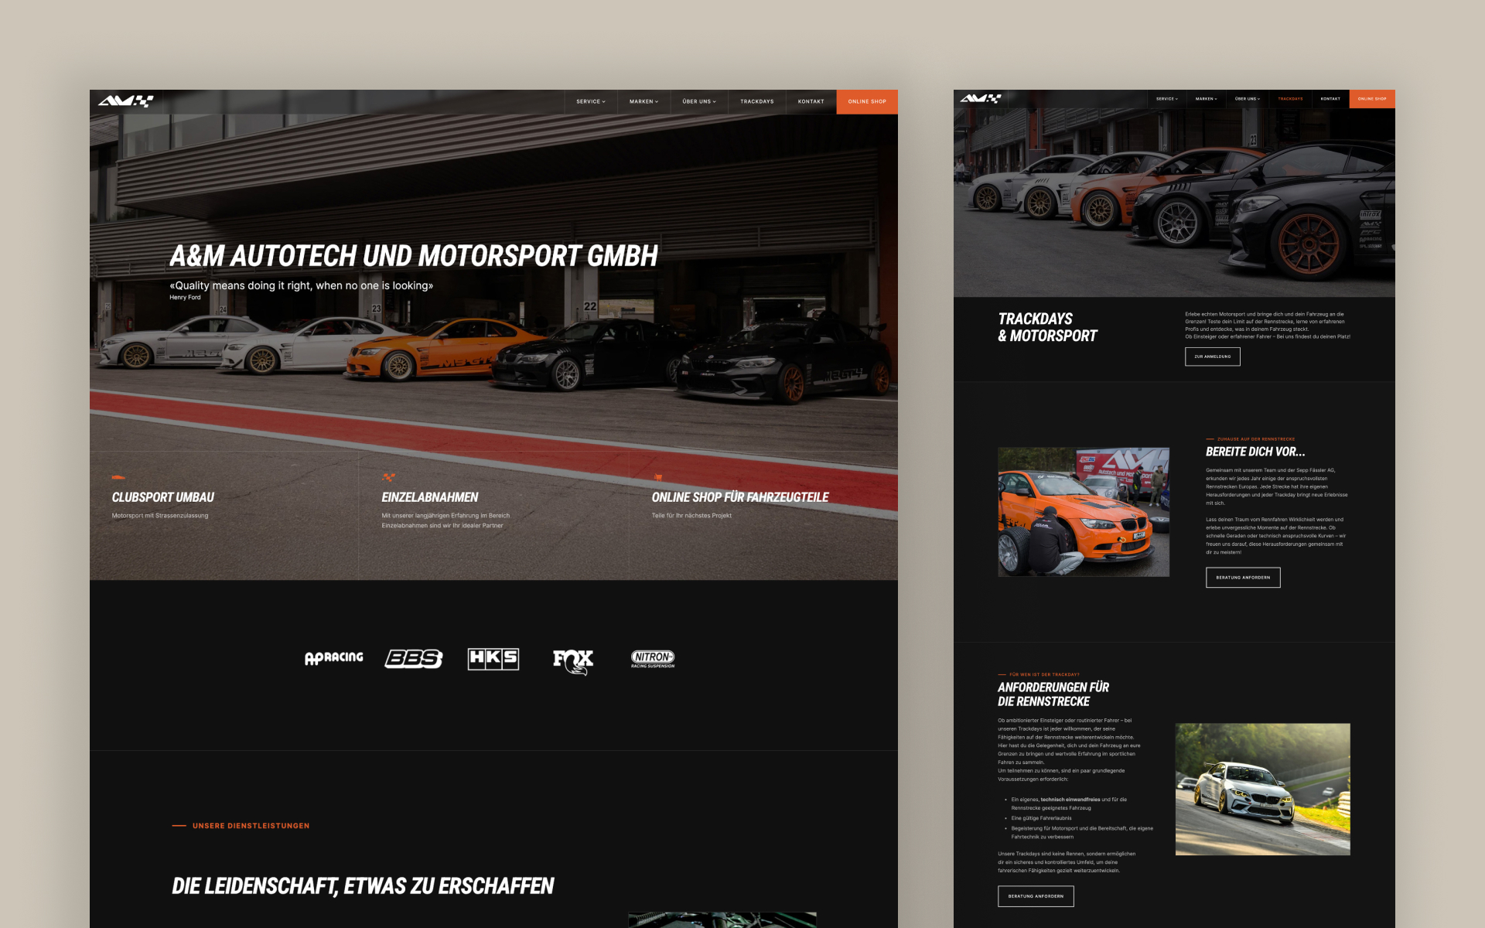This screenshot has height=928, width=1485.
Task: Click the orange car icon above Clubsport Umbau
Action: pyautogui.click(x=118, y=477)
